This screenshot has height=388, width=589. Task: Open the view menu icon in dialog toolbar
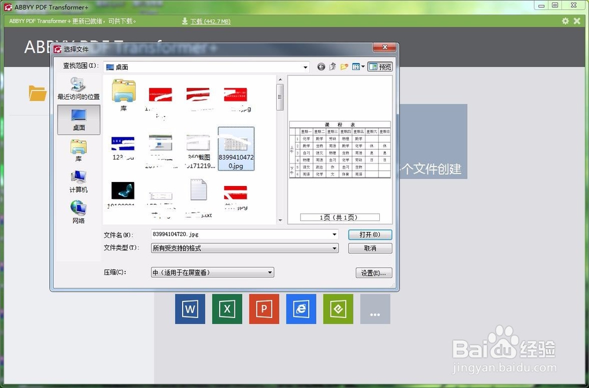click(358, 67)
